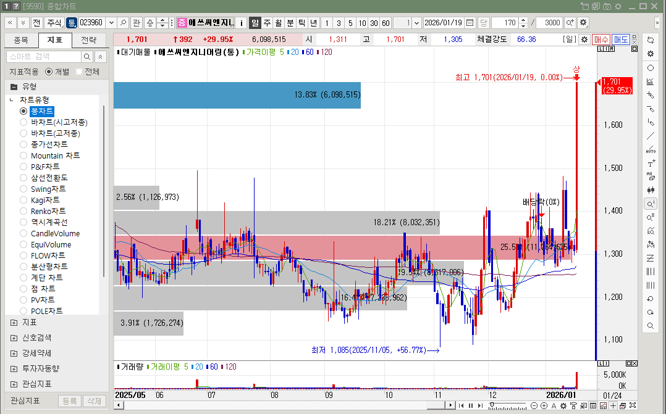Click the 등록 register button

click(x=70, y=401)
